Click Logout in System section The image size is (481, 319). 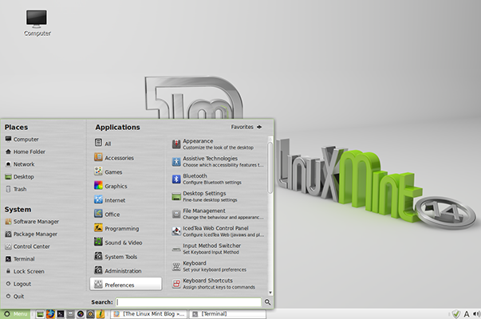click(x=22, y=284)
